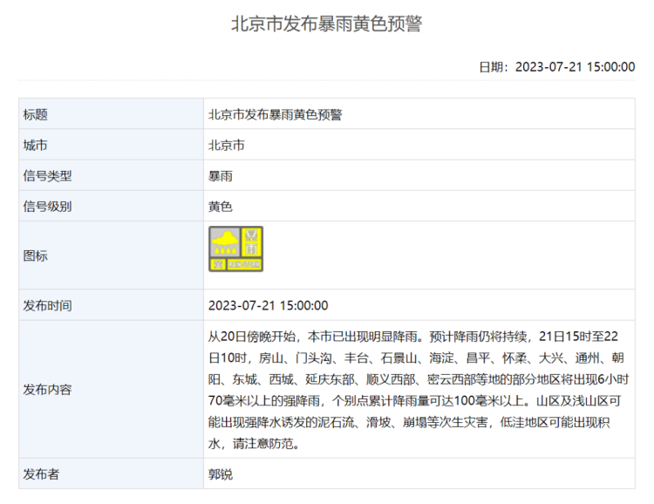Select the 信号级别 row label

(48, 207)
